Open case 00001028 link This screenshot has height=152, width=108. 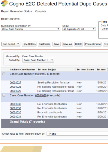pos(16,87)
